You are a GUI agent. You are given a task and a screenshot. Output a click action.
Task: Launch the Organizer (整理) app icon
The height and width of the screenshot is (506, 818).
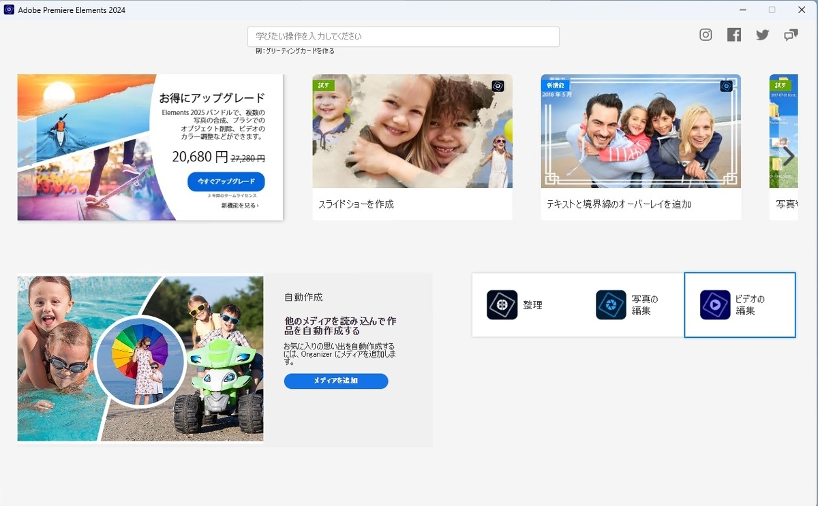(502, 305)
